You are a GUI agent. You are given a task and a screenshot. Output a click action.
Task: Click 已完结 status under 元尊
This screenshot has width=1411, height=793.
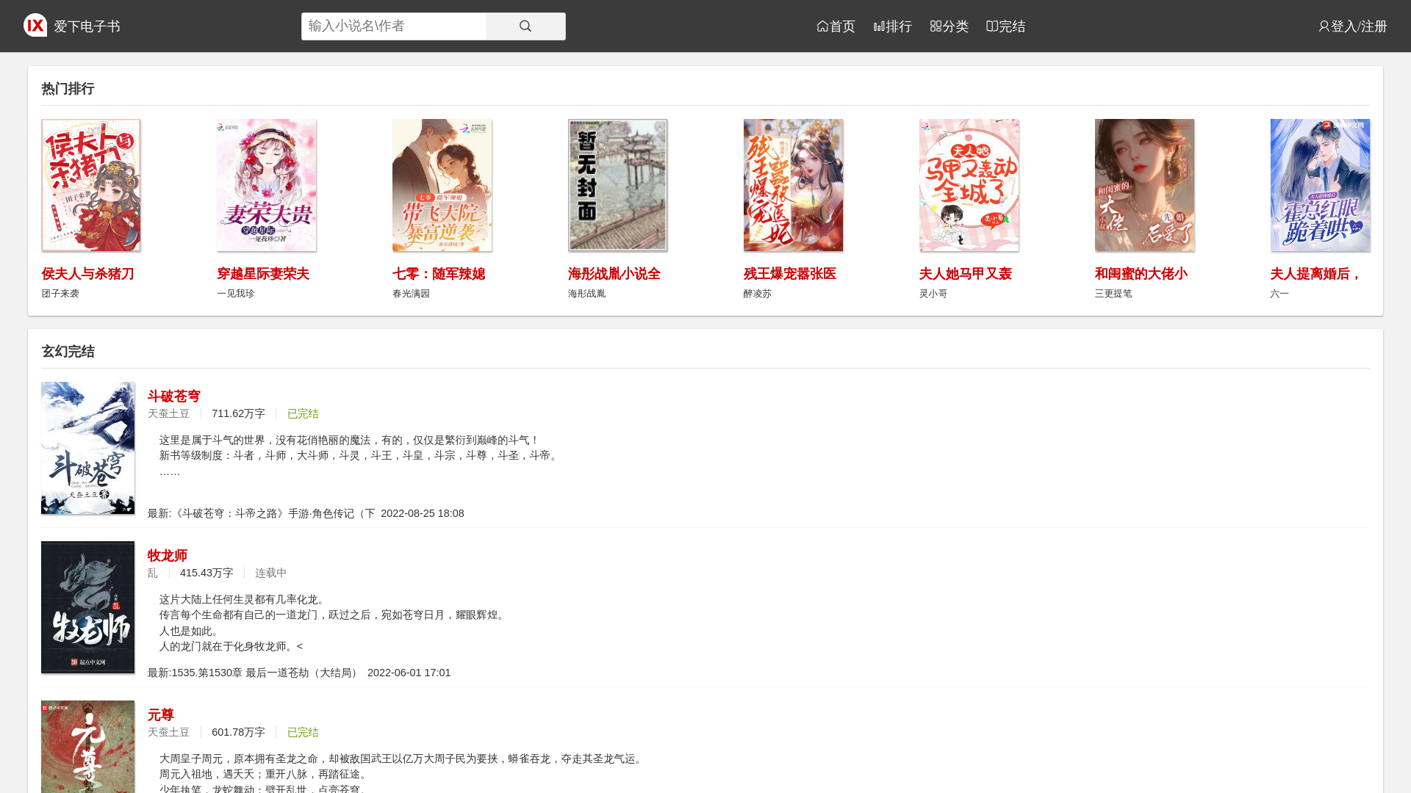tap(303, 733)
